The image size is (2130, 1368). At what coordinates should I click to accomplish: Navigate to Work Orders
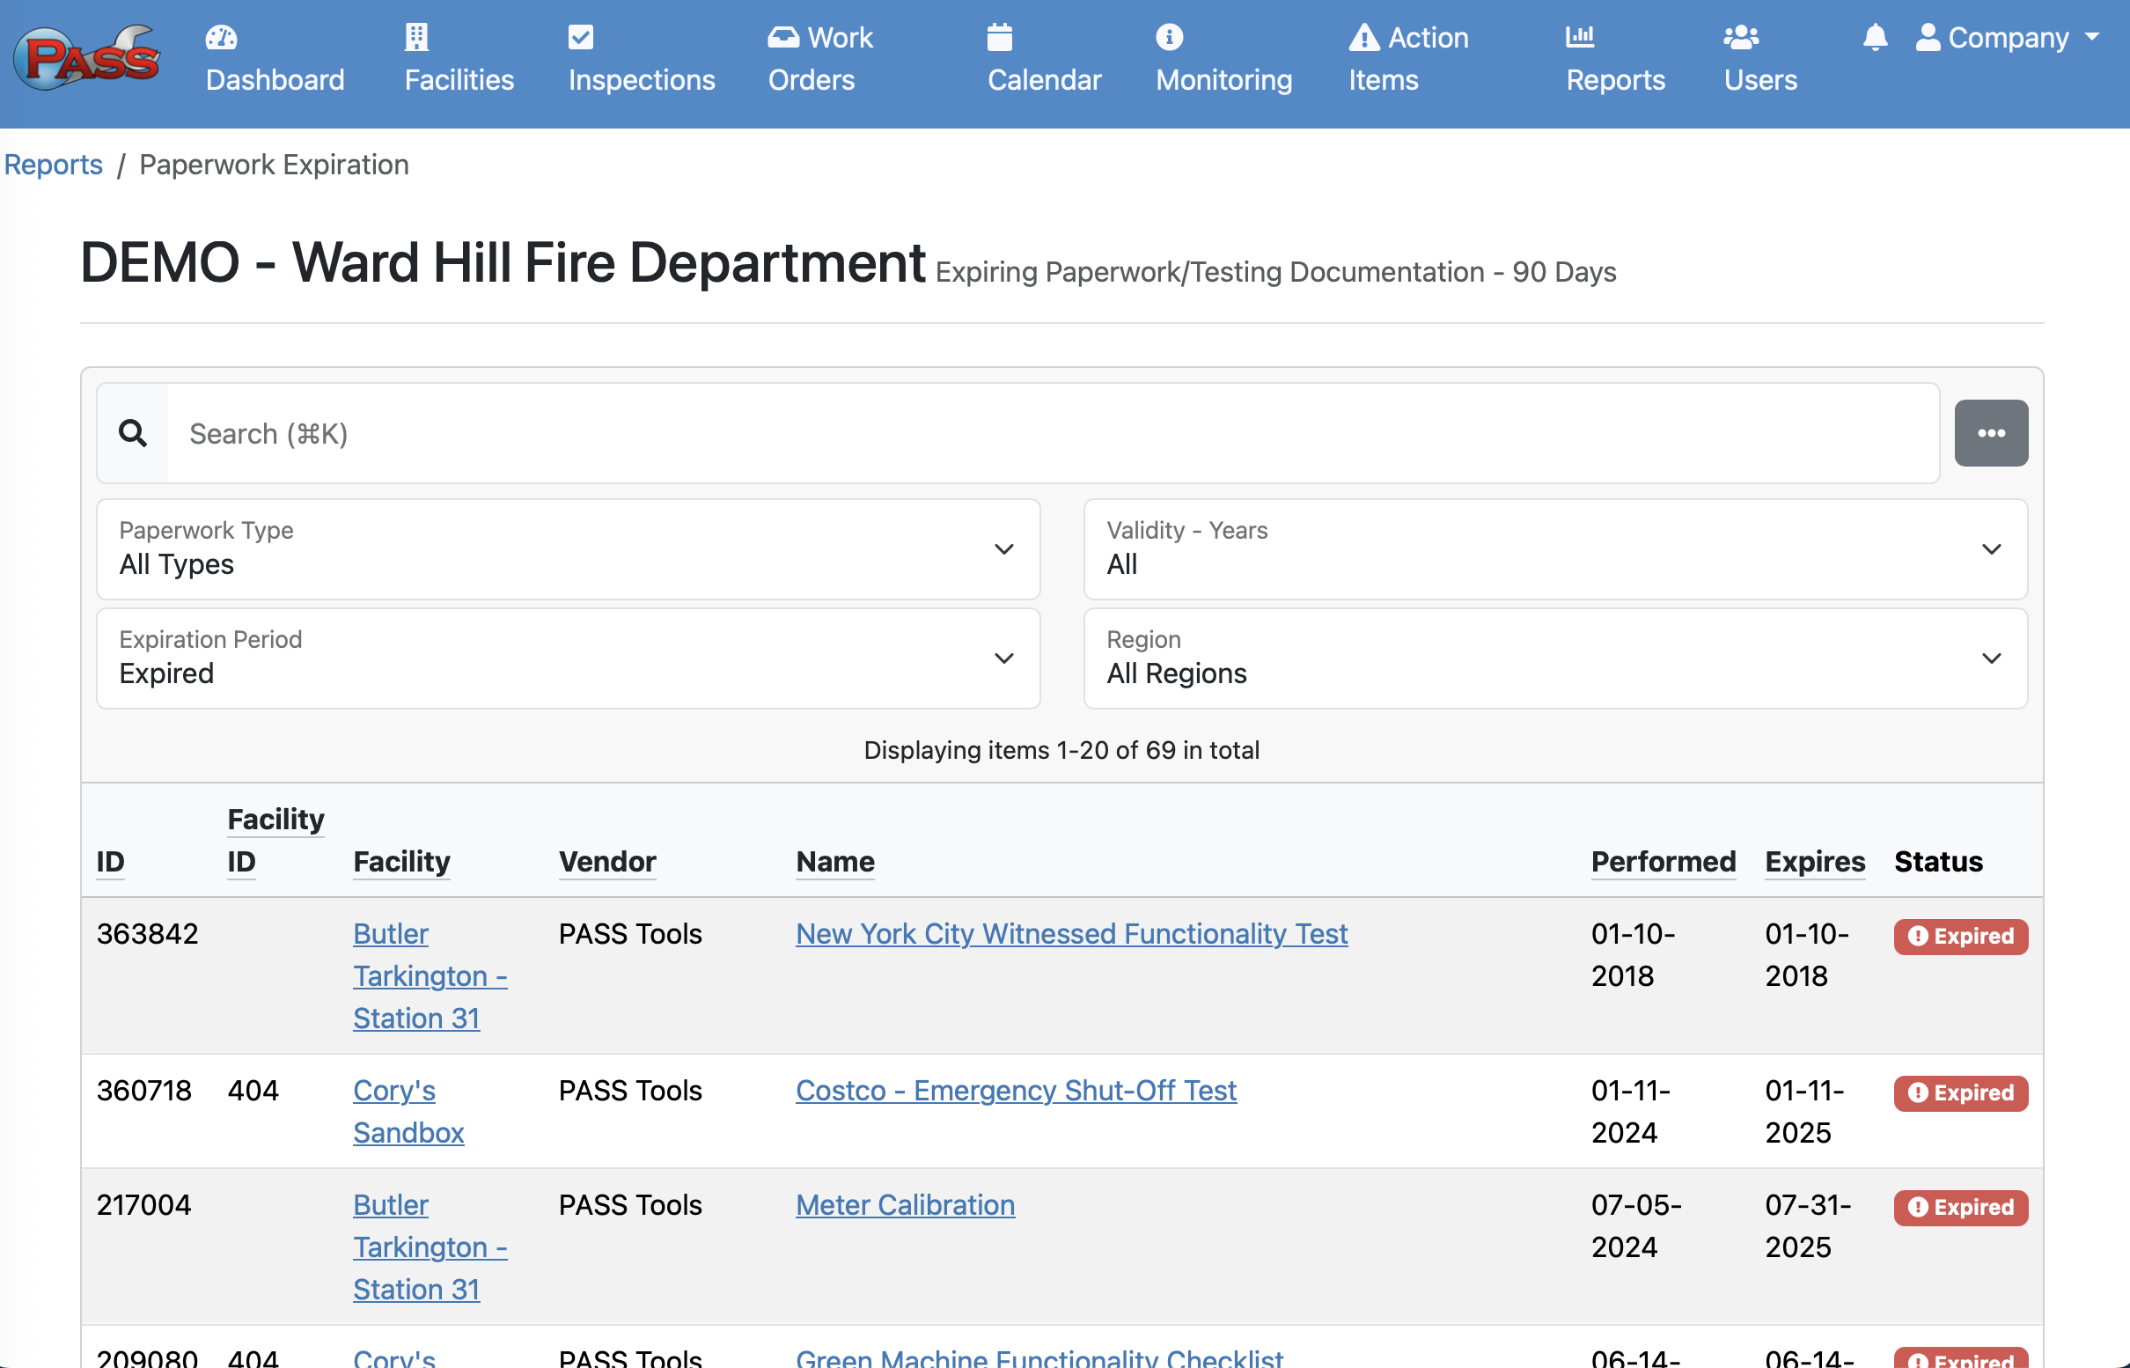tap(819, 61)
